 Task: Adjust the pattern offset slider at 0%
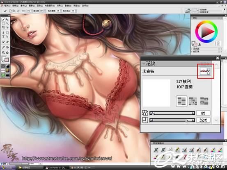pos(172,113)
